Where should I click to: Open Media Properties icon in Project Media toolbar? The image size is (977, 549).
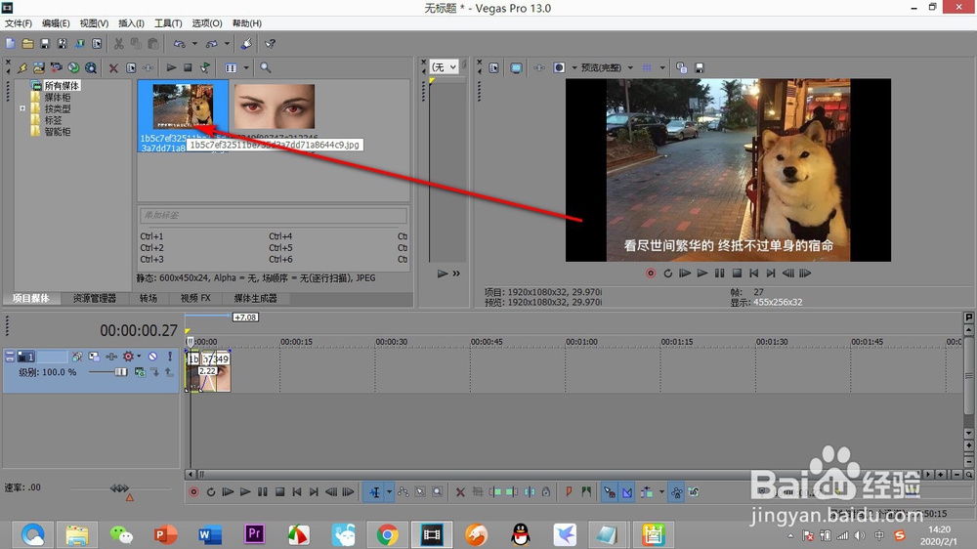pyautogui.click(x=131, y=68)
